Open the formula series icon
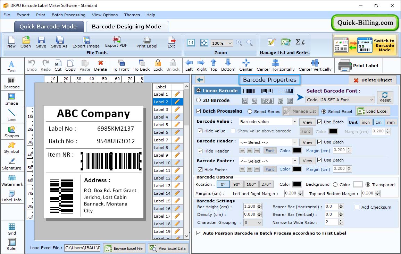This screenshot has height=254, width=401. [300, 42]
